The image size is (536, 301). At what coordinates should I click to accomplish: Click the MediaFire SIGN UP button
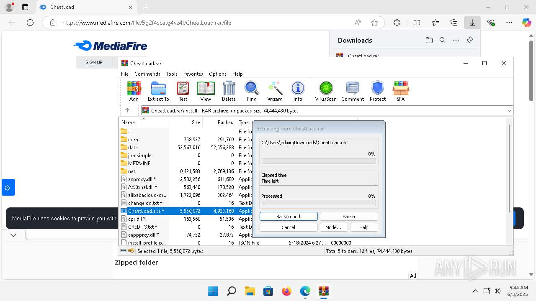click(94, 62)
